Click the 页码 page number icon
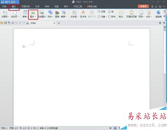 141,12
